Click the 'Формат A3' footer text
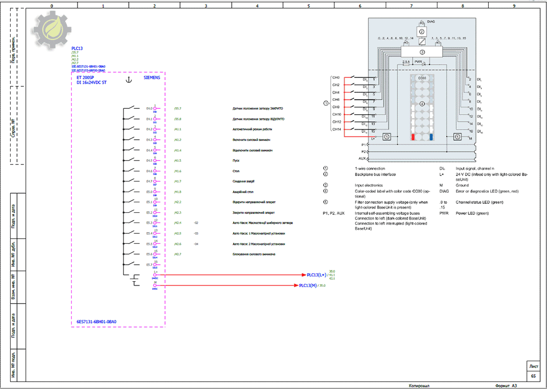This screenshot has width=547, height=389. [x=506, y=386]
